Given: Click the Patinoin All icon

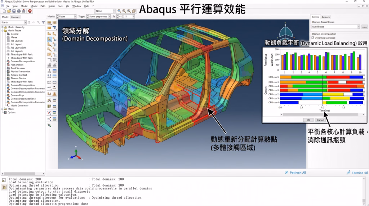Looking at the screenshot, I should pyautogui.click(x=286, y=173).
